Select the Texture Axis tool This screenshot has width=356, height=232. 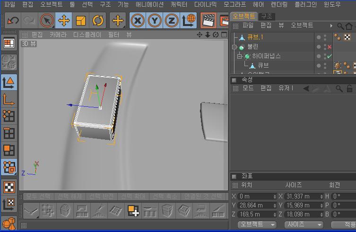pyautogui.click(x=9, y=204)
